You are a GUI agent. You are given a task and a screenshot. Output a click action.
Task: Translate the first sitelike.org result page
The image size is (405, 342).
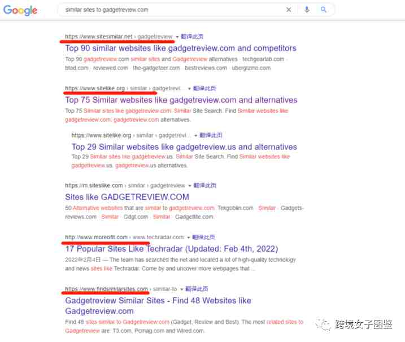pos(204,89)
